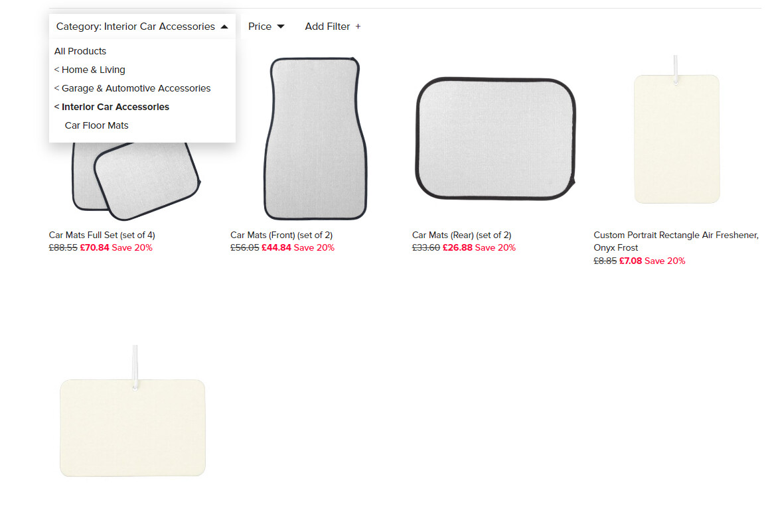Viewport: 768px width, 516px height.
Task: Open the landscape air freshener image
Action: (133, 411)
